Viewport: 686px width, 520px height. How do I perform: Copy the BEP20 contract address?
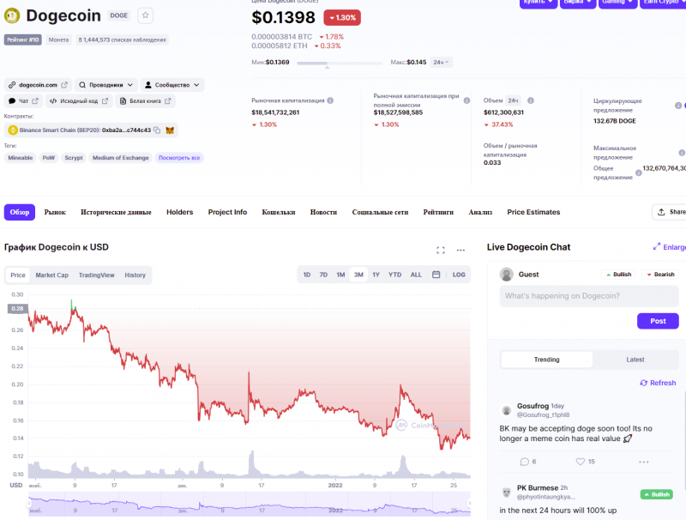pyautogui.click(x=157, y=130)
